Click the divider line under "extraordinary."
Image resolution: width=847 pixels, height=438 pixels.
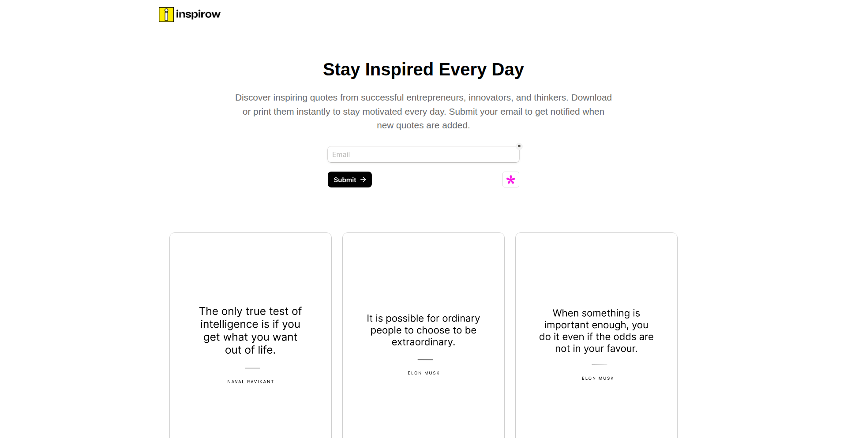click(425, 360)
